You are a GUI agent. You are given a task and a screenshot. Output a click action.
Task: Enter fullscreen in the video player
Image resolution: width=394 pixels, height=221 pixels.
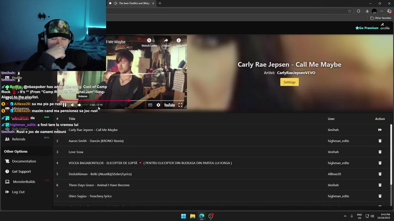[x=180, y=105]
